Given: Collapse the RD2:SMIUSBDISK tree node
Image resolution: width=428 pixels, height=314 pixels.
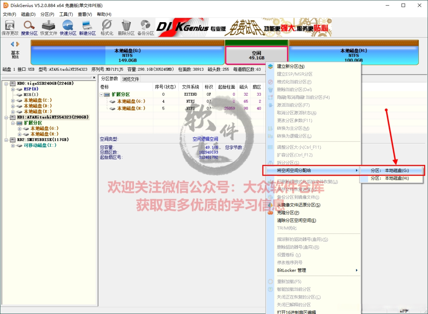Looking at the screenshot, I should (x=6, y=140).
